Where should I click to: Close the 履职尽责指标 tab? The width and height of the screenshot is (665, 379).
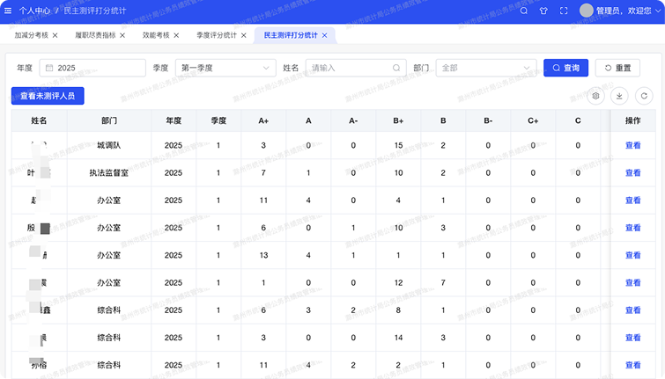[x=122, y=35]
